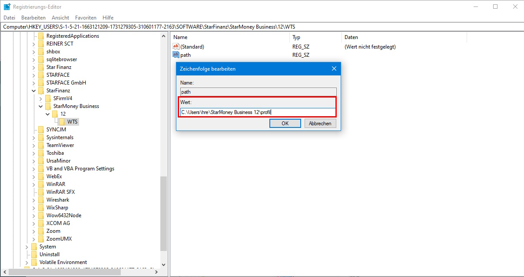The width and height of the screenshot is (524, 277).
Task: Select the UrsaMinor folder icon
Action: (41, 161)
